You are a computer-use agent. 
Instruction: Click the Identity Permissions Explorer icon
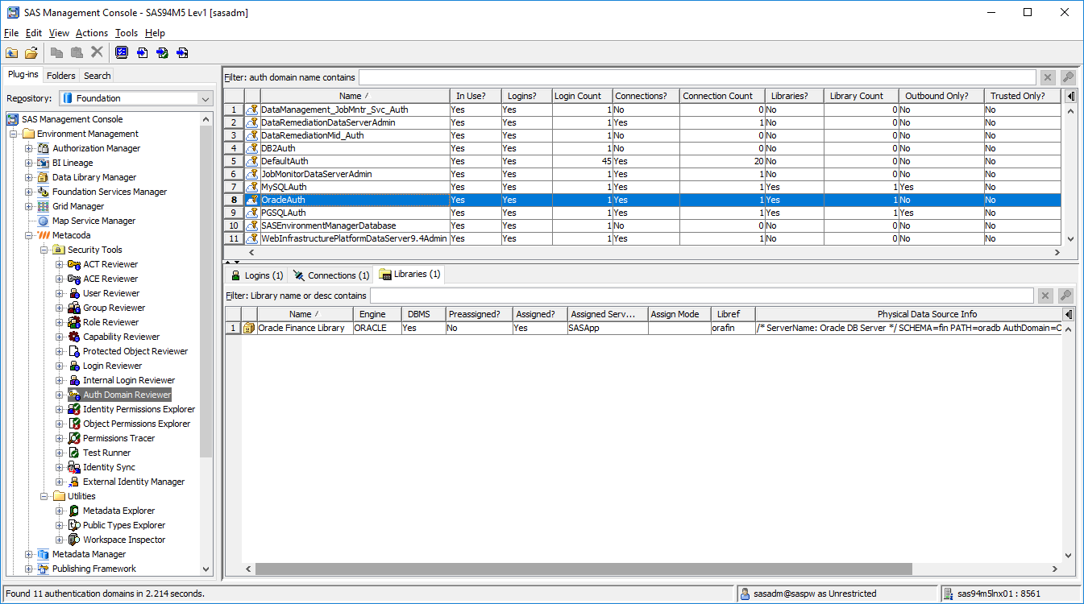click(74, 409)
